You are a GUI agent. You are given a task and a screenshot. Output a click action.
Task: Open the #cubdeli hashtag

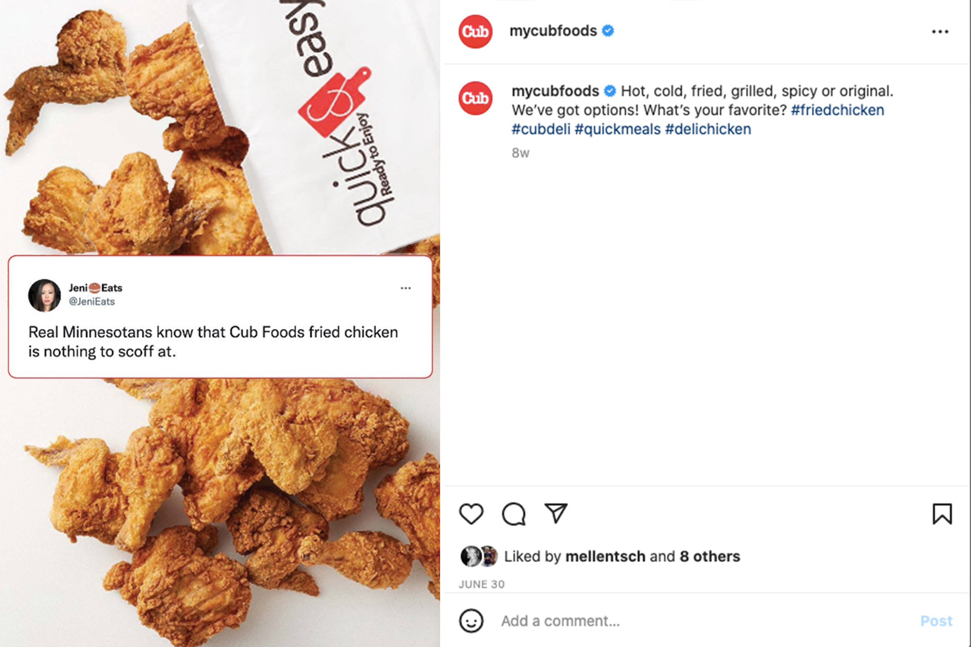541,129
